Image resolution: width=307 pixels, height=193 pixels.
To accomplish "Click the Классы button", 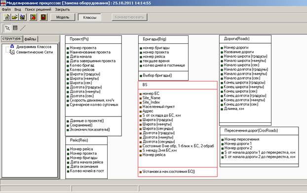I will 90,18.
